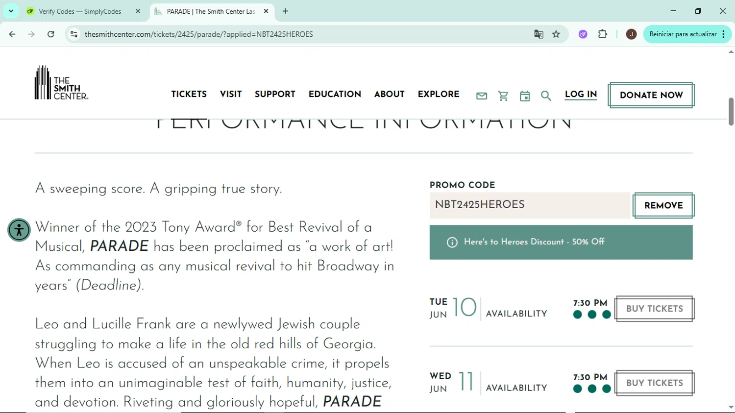Bookmark this page with the star icon
The width and height of the screenshot is (735, 413).
(556, 34)
